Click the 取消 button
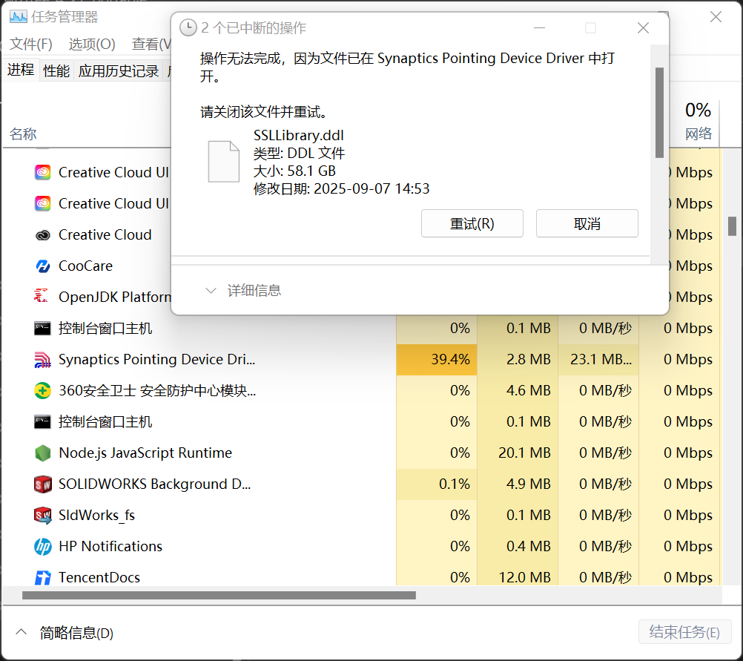 click(587, 223)
